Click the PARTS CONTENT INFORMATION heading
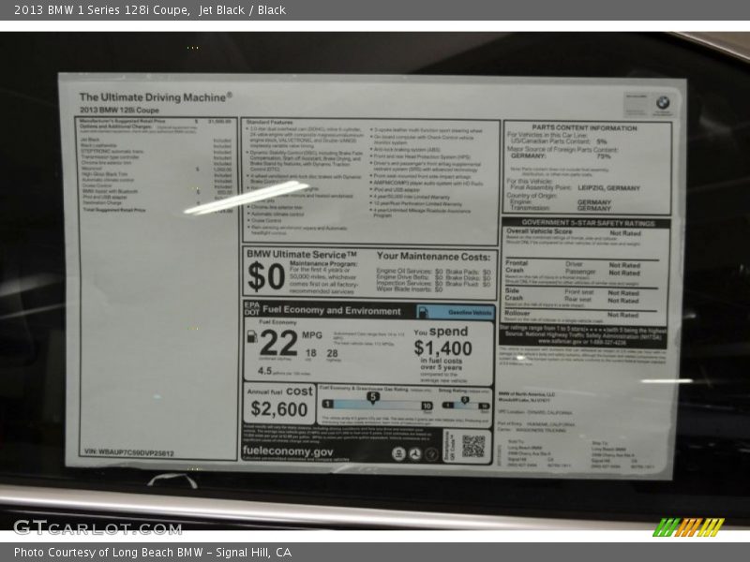Viewport: 750px width, 562px height. click(584, 128)
